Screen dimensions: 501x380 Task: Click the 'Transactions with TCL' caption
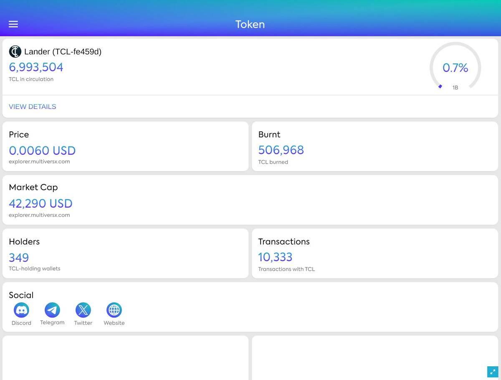click(x=286, y=269)
